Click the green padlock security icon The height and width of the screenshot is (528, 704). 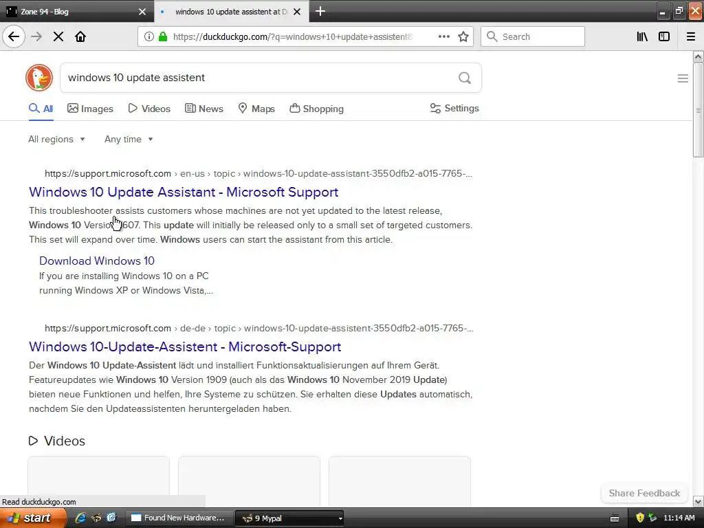coord(163,36)
